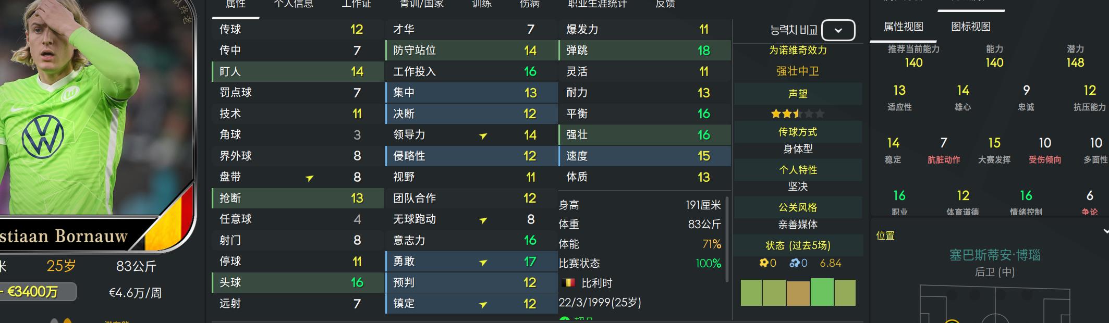
Task: Open the 职业生涯统计 tab
Action: [x=597, y=4]
